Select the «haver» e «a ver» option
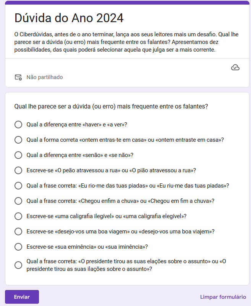Image resolution: width=251 pixels, height=306 pixels. [18, 125]
